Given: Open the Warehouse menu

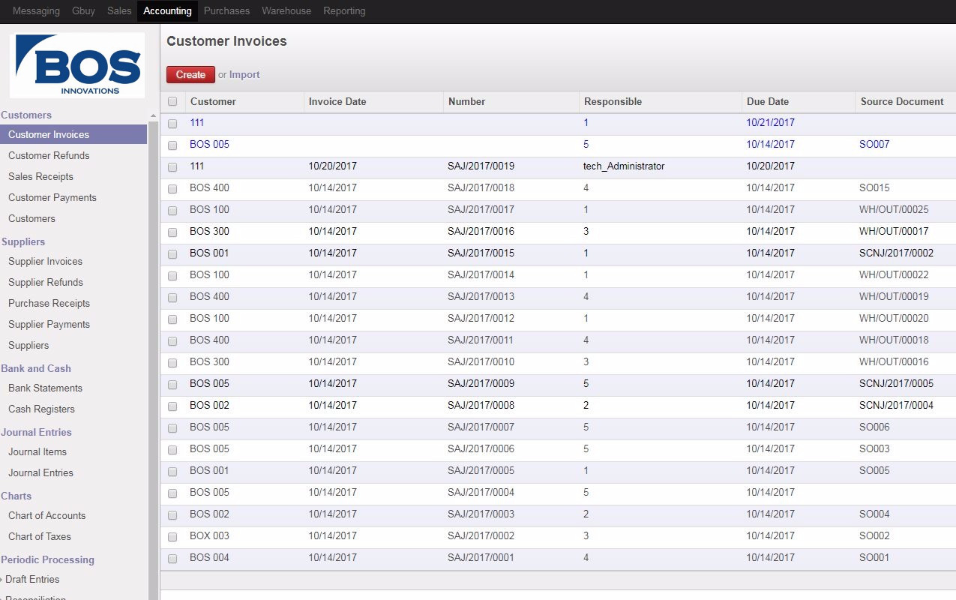Looking at the screenshot, I should (x=286, y=11).
